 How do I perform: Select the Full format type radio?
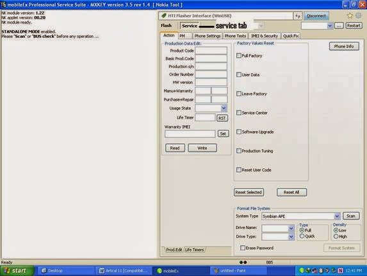pyautogui.click(x=302, y=230)
